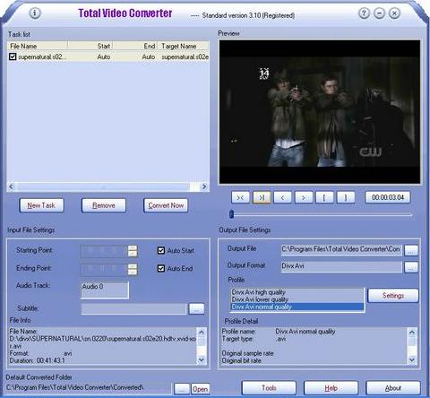Click the Convert Now button
This screenshot has height=398, width=430.
click(x=166, y=205)
